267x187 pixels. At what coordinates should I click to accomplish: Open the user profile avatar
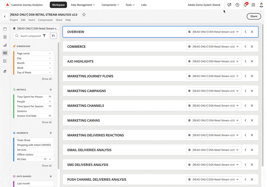261,5
